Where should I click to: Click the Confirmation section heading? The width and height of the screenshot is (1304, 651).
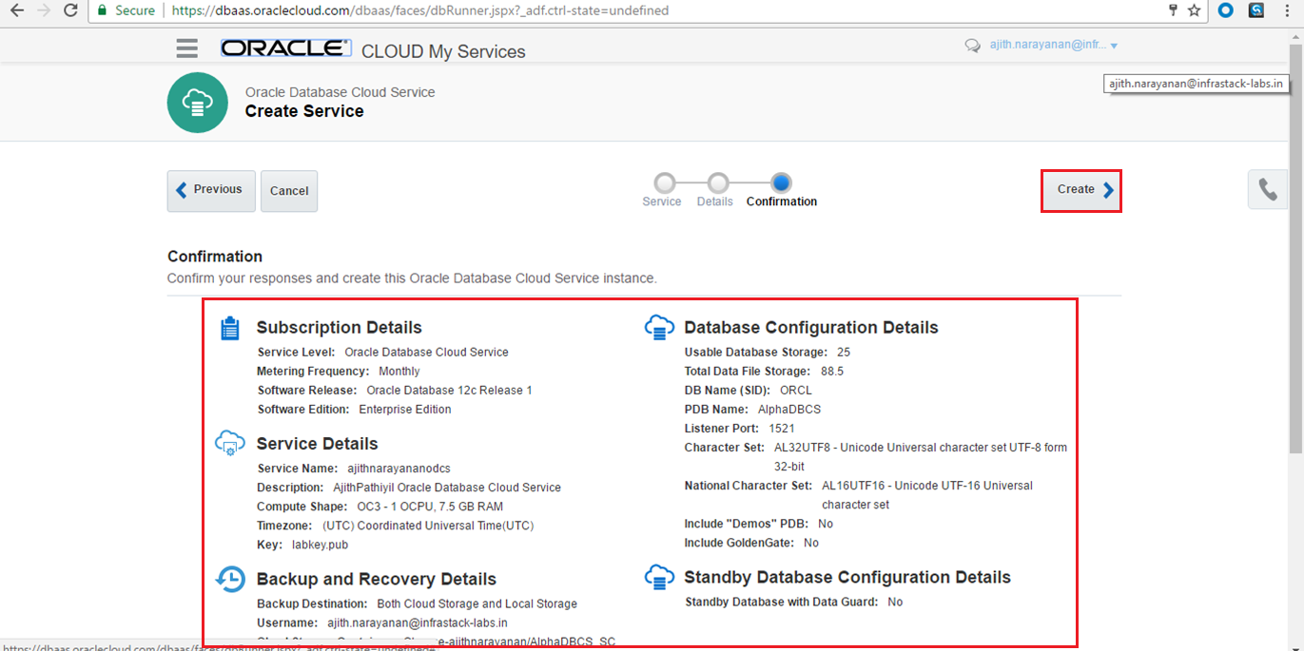(215, 257)
